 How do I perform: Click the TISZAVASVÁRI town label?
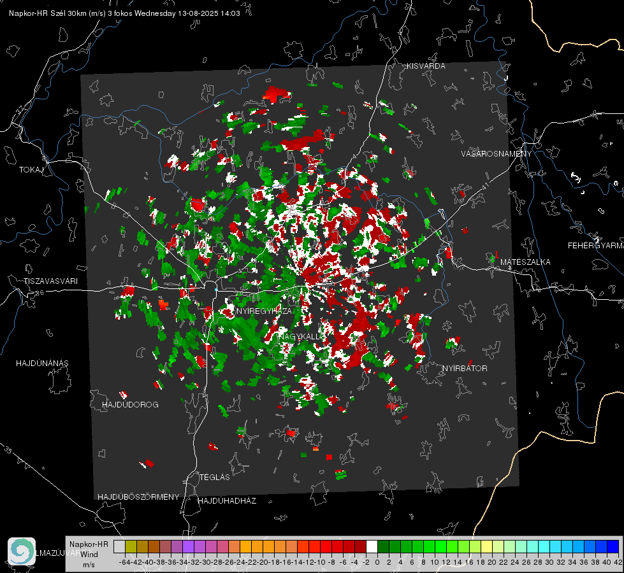(x=50, y=281)
